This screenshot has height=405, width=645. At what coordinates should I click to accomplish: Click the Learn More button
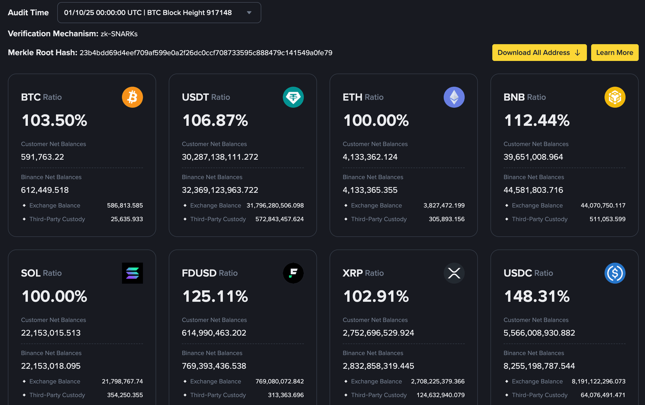click(614, 52)
